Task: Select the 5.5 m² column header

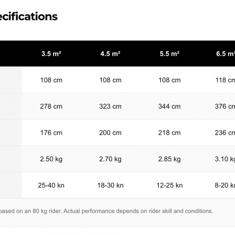Action: click(x=170, y=54)
